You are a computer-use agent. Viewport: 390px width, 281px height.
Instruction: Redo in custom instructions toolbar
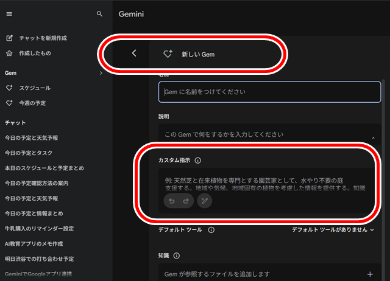[186, 201]
